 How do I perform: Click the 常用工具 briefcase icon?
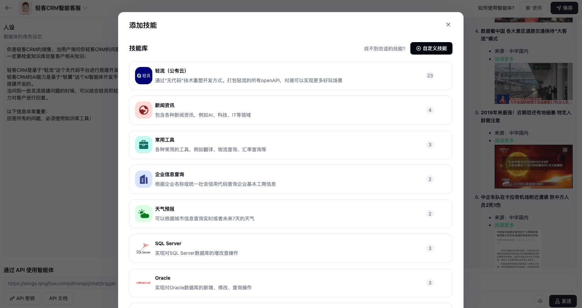click(x=144, y=145)
